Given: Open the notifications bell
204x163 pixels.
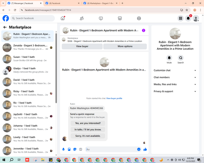Looking at the screenshot, I should [188, 18].
